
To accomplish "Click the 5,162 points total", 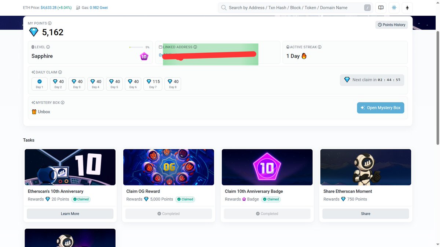I will [x=53, y=32].
